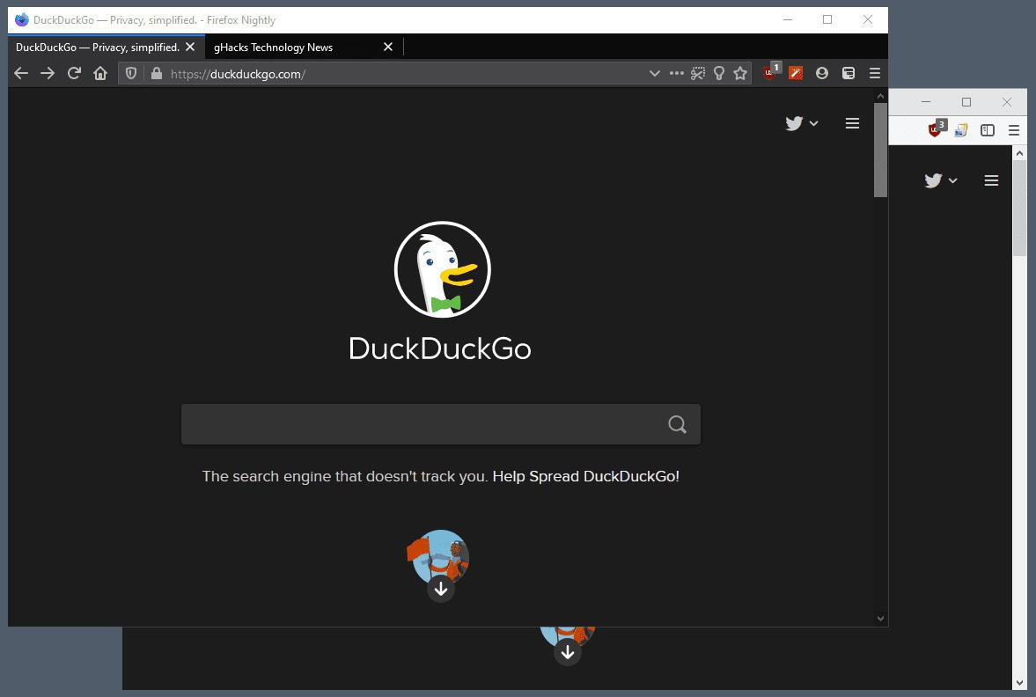
Task: Toggle the sidebar in background window
Action: tap(988, 130)
